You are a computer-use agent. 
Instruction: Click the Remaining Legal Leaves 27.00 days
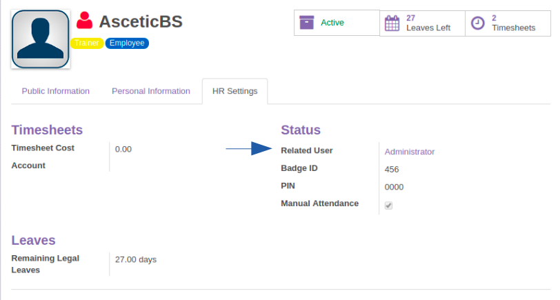pyautogui.click(x=136, y=260)
